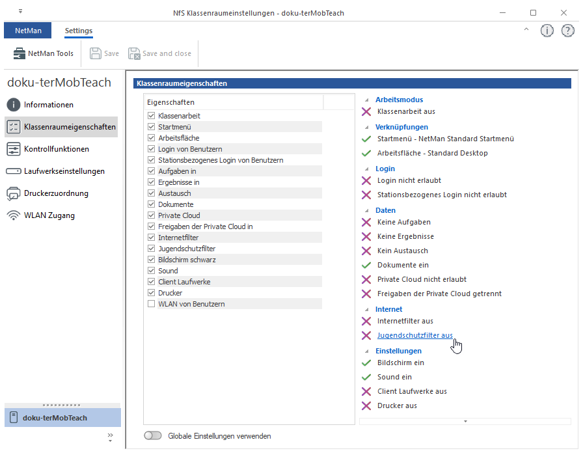Click the Jugendschutzfilter aus link

click(x=415, y=335)
